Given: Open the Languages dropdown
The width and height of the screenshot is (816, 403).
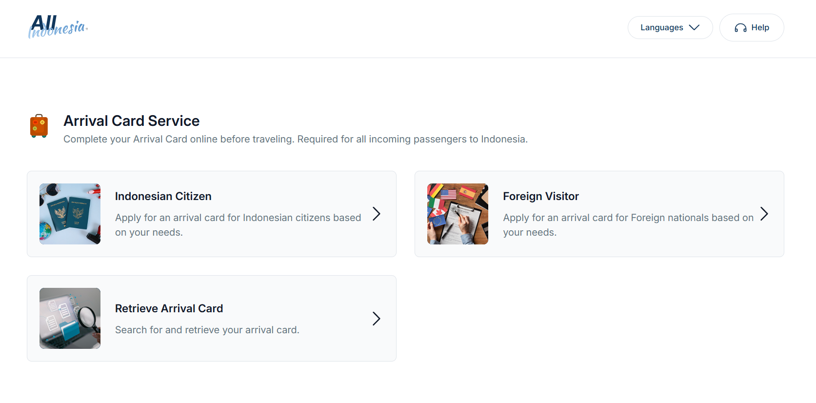Looking at the screenshot, I should pos(670,27).
